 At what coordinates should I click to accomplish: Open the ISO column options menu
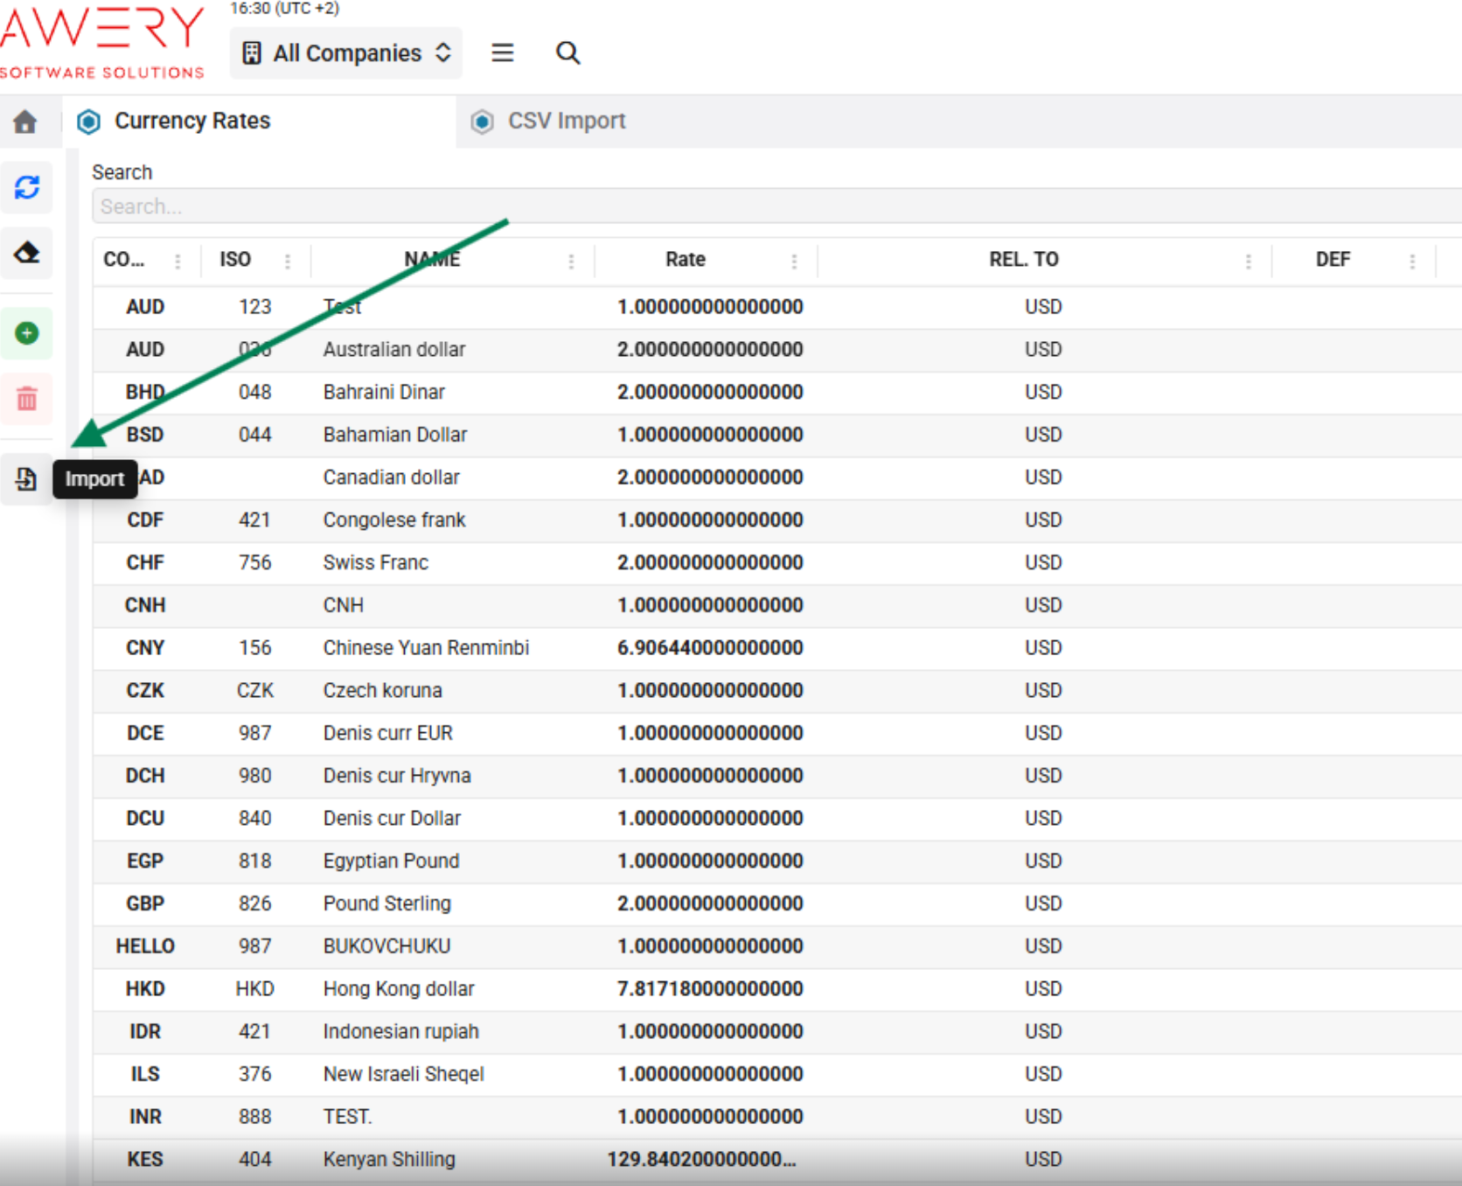(x=288, y=261)
